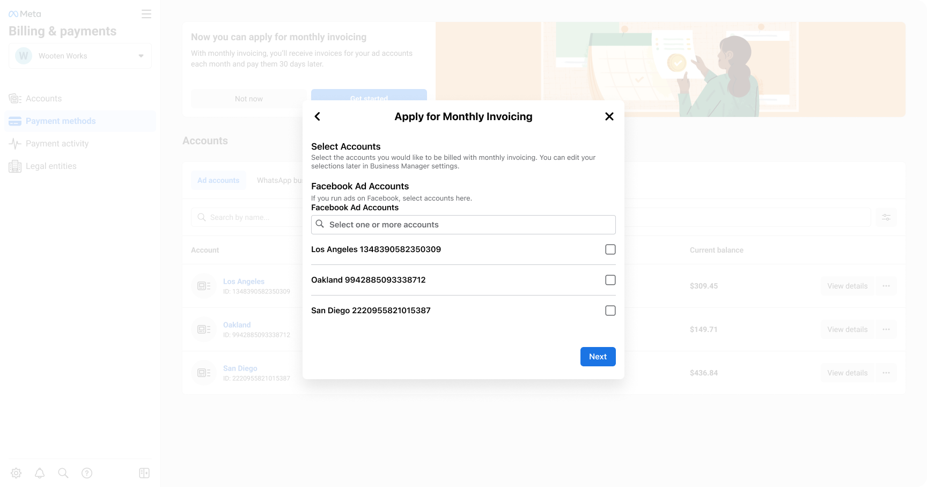Switch to the Ad accounts tab
Image resolution: width=927 pixels, height=487 pixels.
coord(218,180)
